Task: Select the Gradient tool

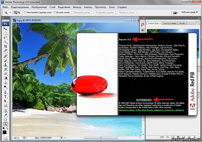Action: [5, 78]
